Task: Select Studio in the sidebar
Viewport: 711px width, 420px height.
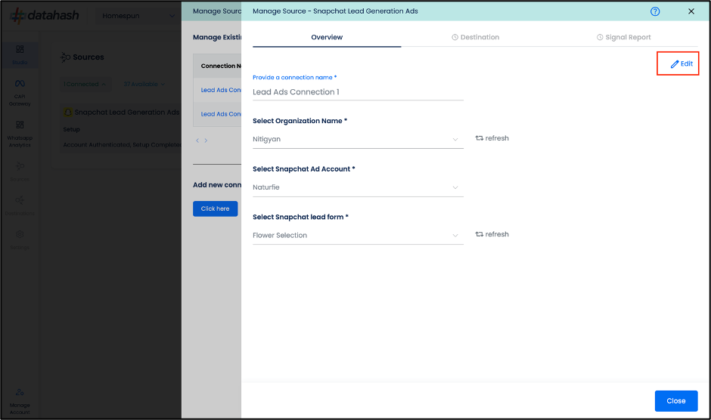Action: [x=20, y=55]
